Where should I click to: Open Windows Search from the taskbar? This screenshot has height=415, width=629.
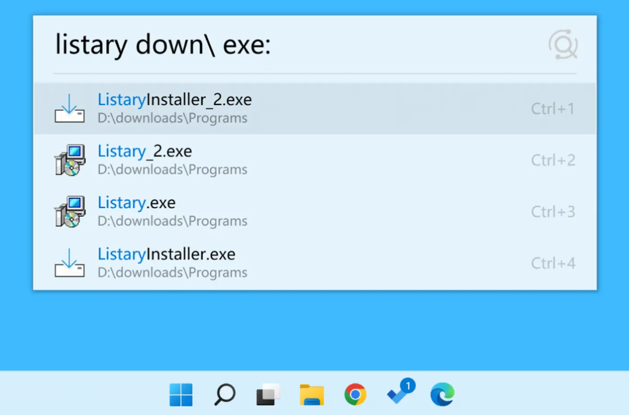(224, 395)
